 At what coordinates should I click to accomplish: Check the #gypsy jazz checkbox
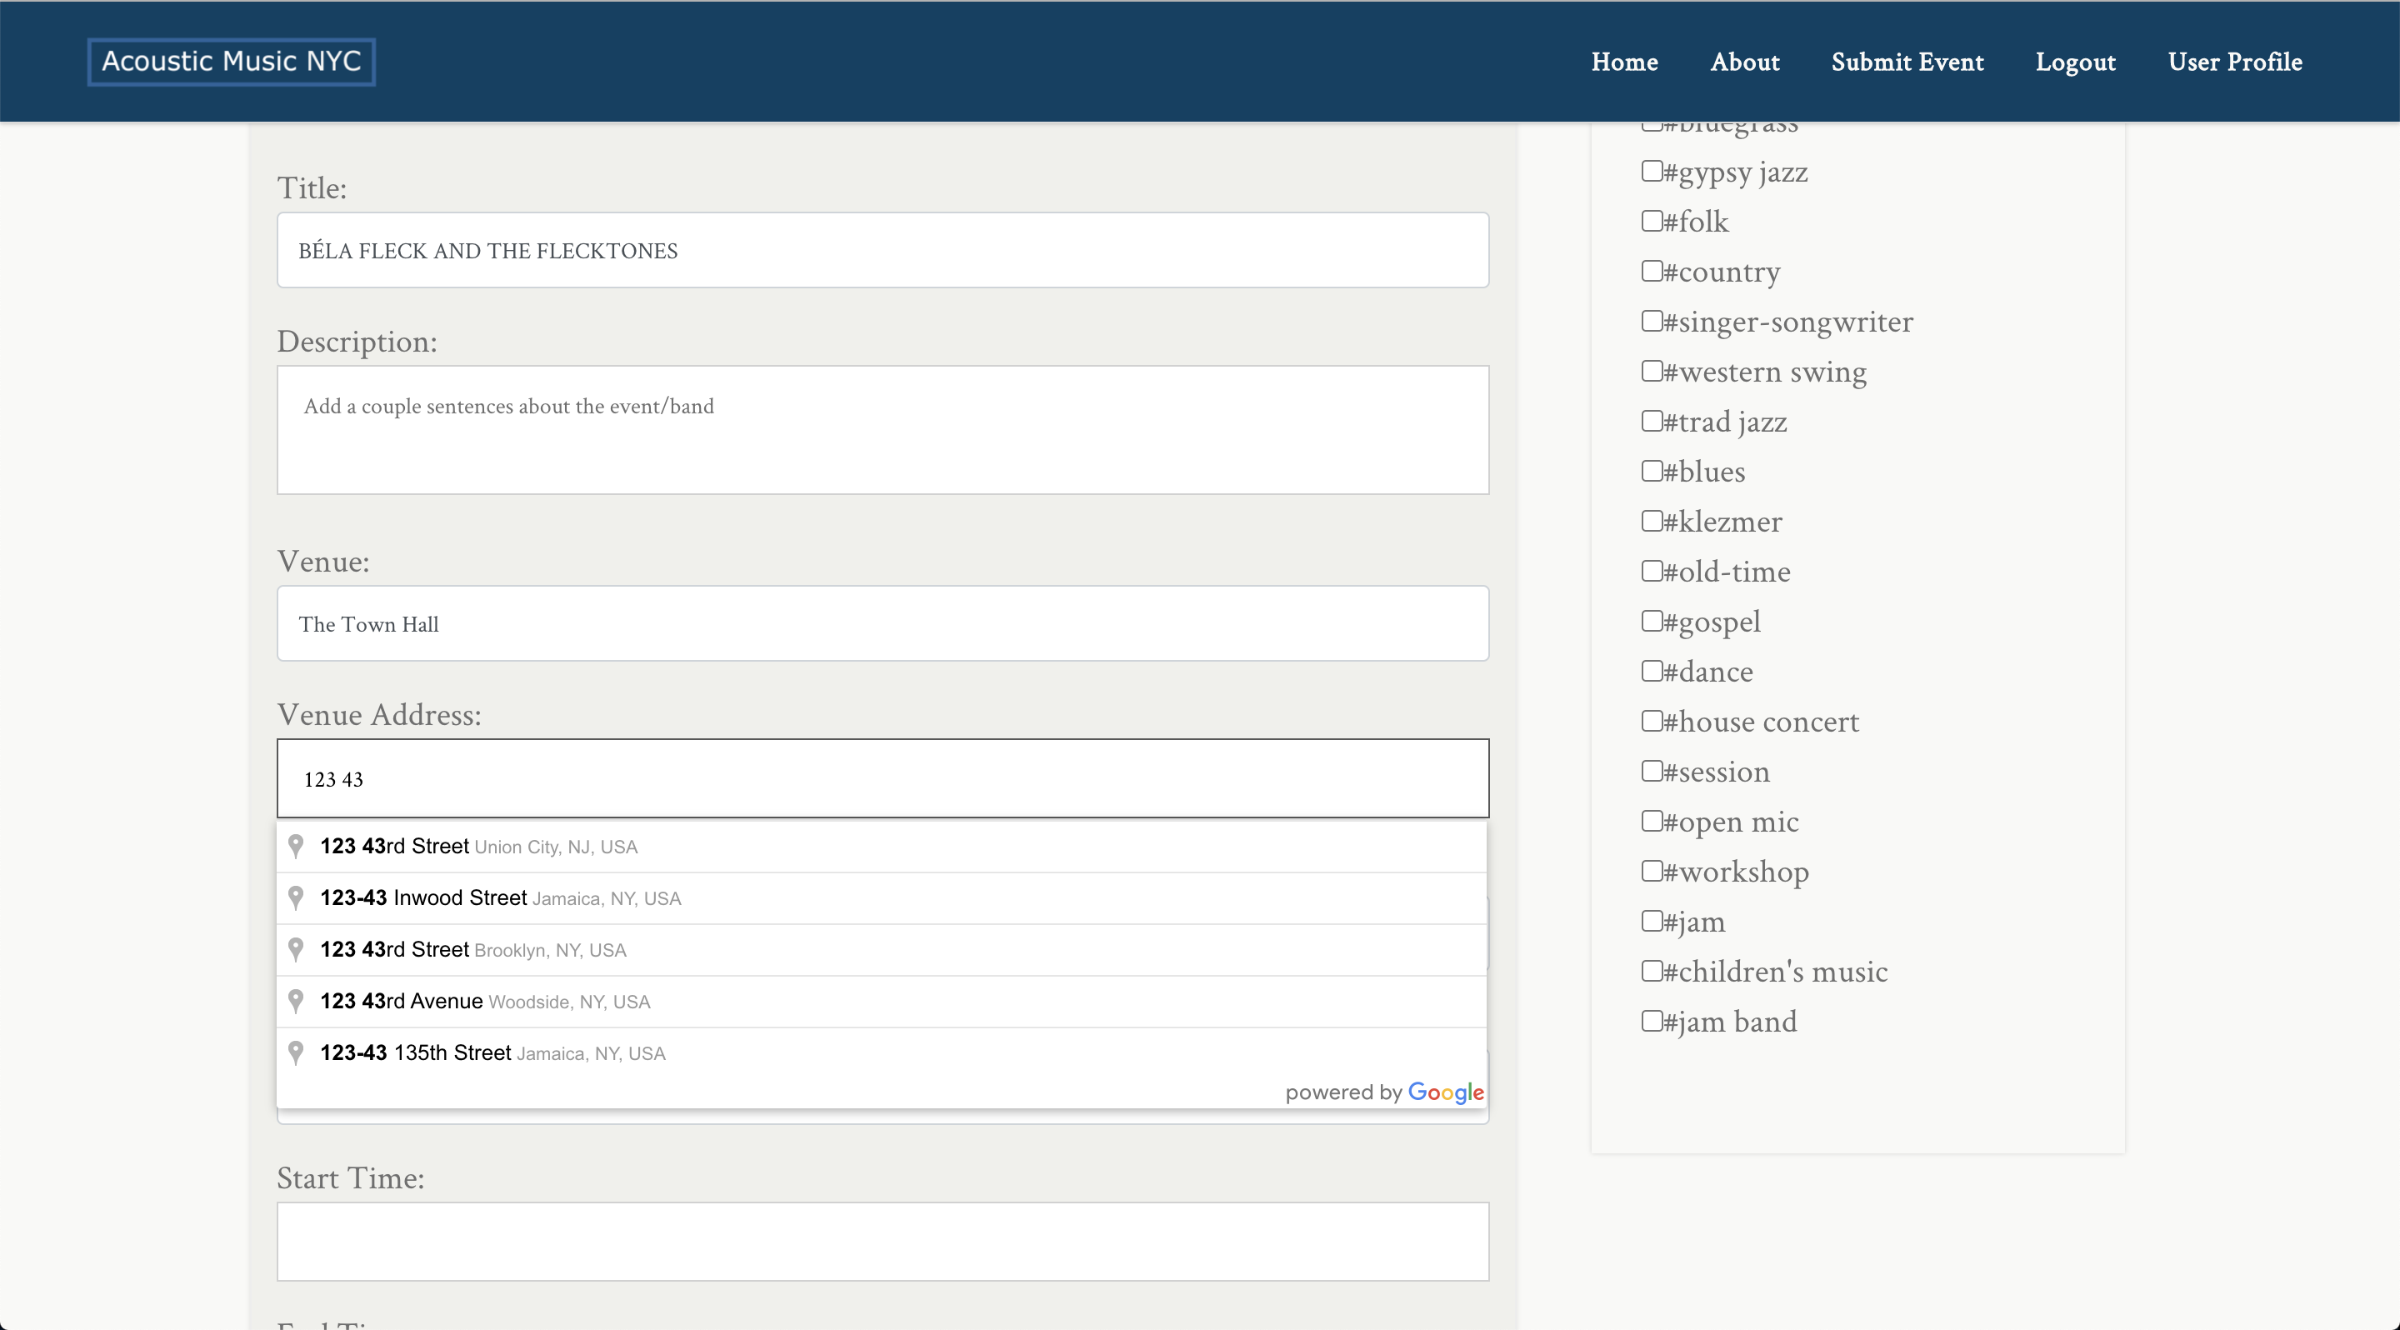tap(1651, 171)
